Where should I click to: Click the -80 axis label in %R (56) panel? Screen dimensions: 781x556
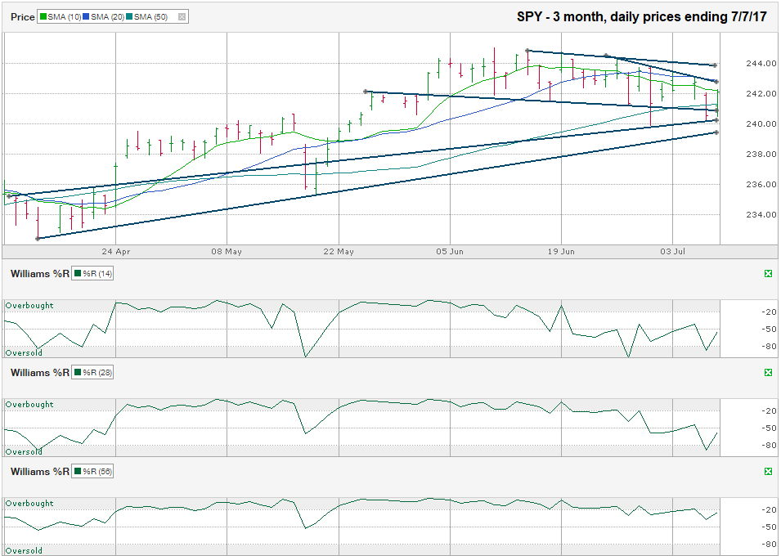point(770,544)
